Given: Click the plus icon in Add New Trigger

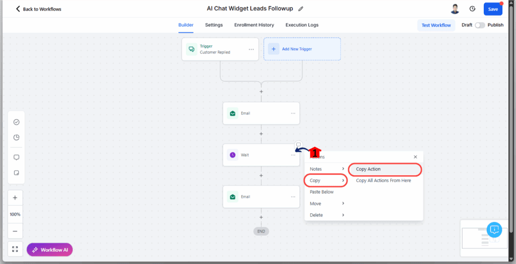Looking at the screenshot, I should tap(274, 49).
